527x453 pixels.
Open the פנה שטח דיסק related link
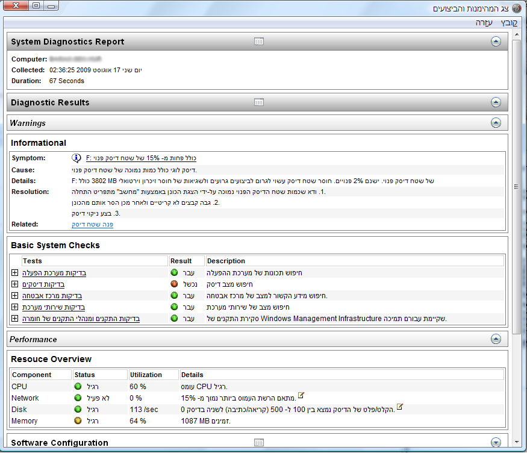(x=92, y=224)
